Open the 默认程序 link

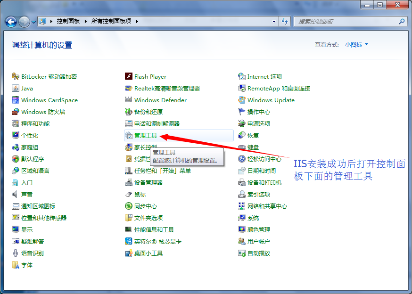tap(33, 159)
